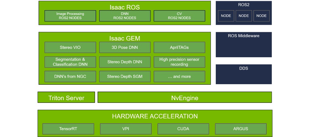315x137 pixels.
Task: Select the ARGUS block
Action: pyautogui.click(x=241, y=129)
